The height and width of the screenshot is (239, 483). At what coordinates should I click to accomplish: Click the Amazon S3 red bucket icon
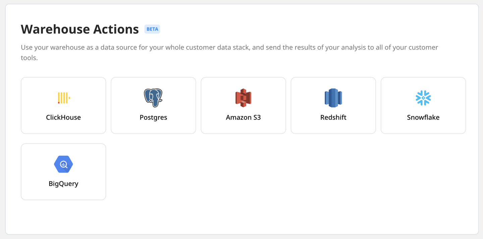243,98
